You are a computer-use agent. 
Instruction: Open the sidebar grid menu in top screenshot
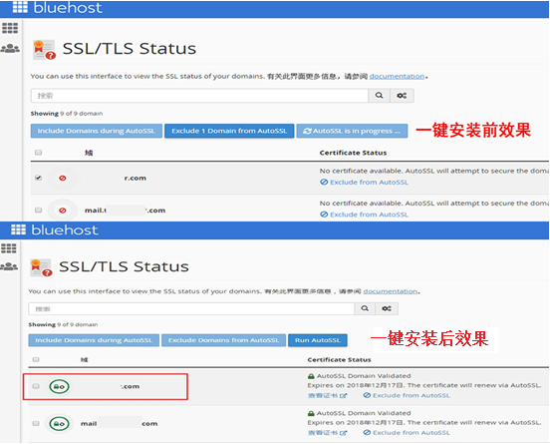pos(10,28)
